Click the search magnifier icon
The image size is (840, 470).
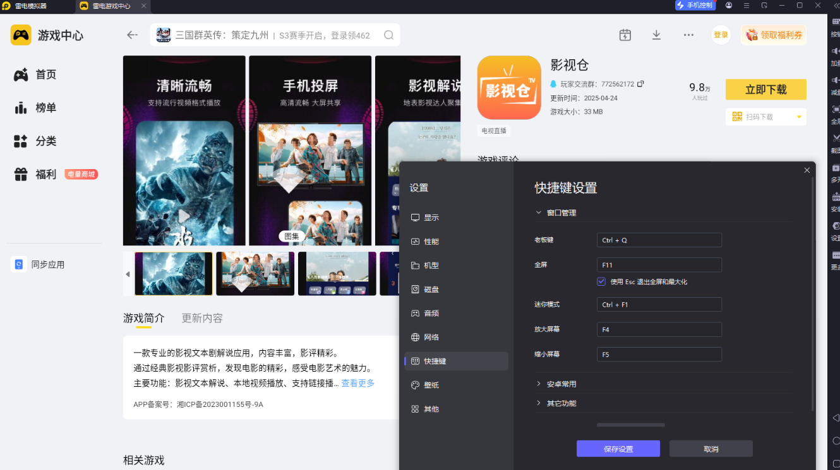coord(388,35)
